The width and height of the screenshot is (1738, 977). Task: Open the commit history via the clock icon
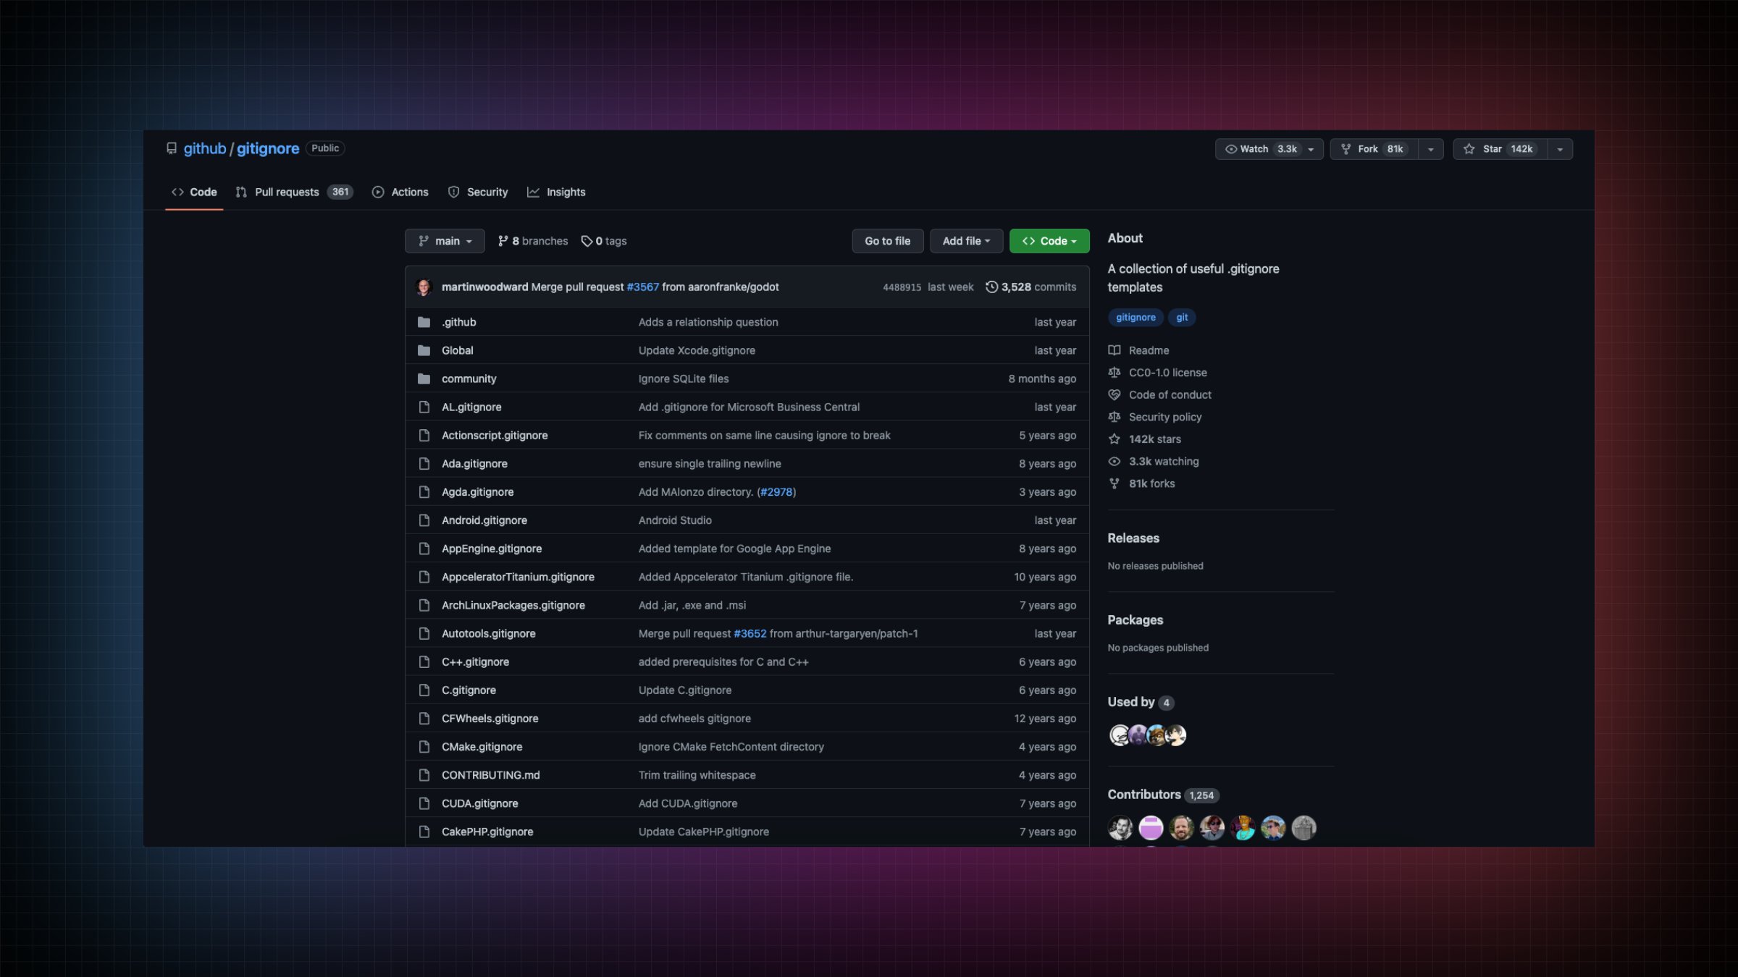pyautogui.click(x=993, y=287)
